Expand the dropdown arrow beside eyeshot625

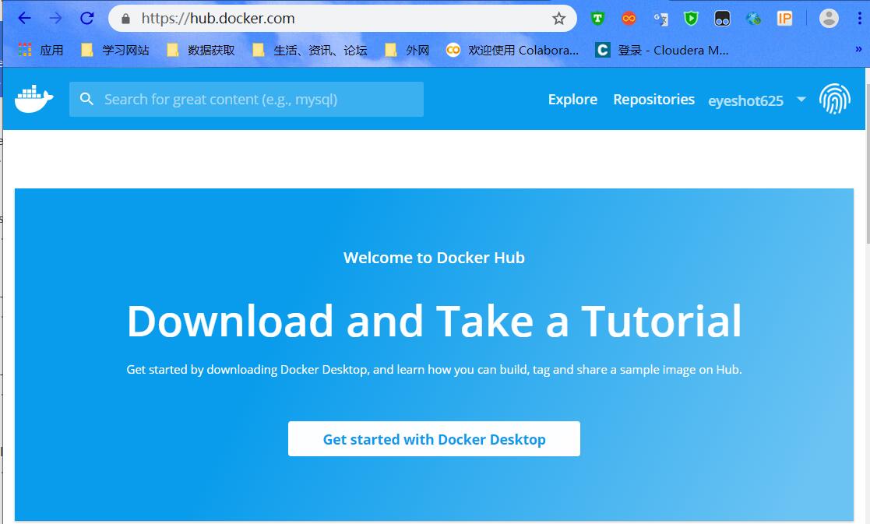point(801,99)
